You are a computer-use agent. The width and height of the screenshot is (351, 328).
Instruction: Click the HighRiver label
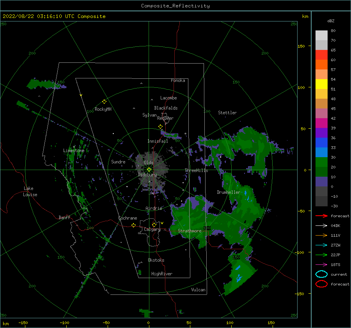tap(162, 274)
